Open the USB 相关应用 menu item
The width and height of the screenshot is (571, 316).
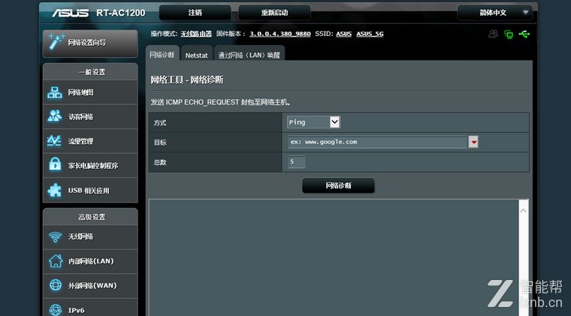pos(90,190)
